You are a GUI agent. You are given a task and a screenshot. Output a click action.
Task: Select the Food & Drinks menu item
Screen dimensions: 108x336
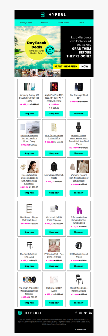(x=63, y=23)
